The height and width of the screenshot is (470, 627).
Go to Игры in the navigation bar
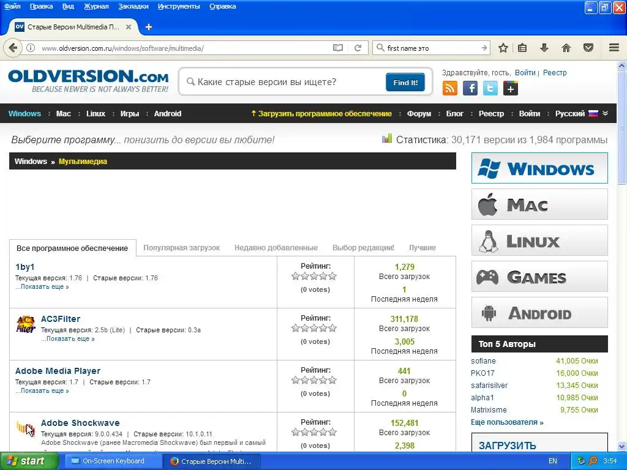(130, 113)
